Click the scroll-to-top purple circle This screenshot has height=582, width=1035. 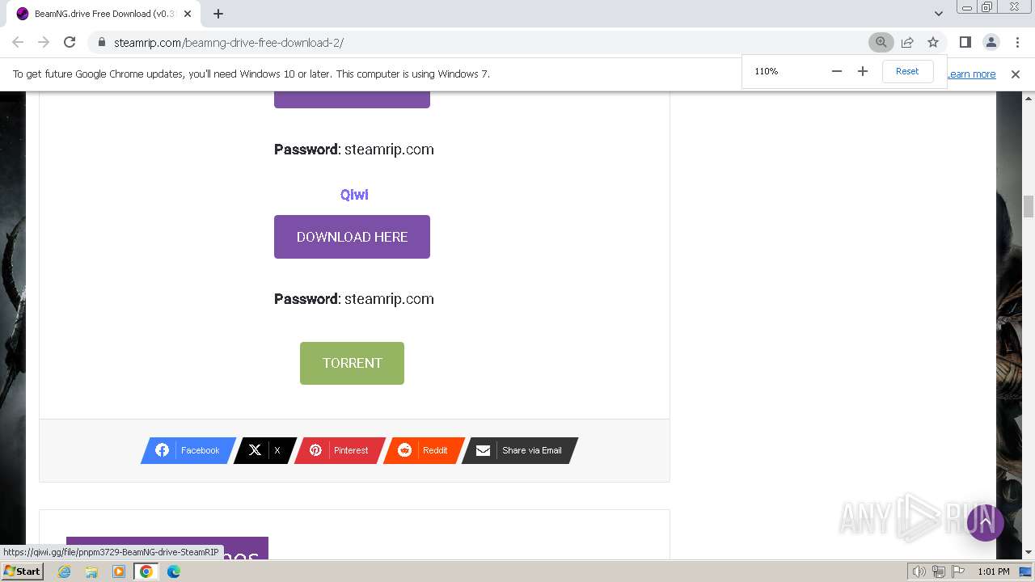985,522
